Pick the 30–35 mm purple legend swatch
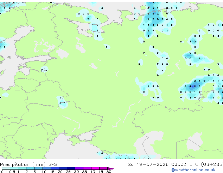This screenshot has height=173, width=223. 79,168
